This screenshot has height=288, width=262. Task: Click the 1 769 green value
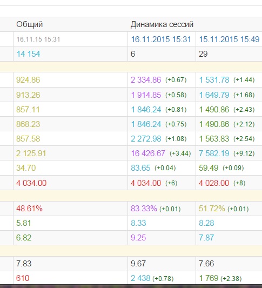pos(209,278)
